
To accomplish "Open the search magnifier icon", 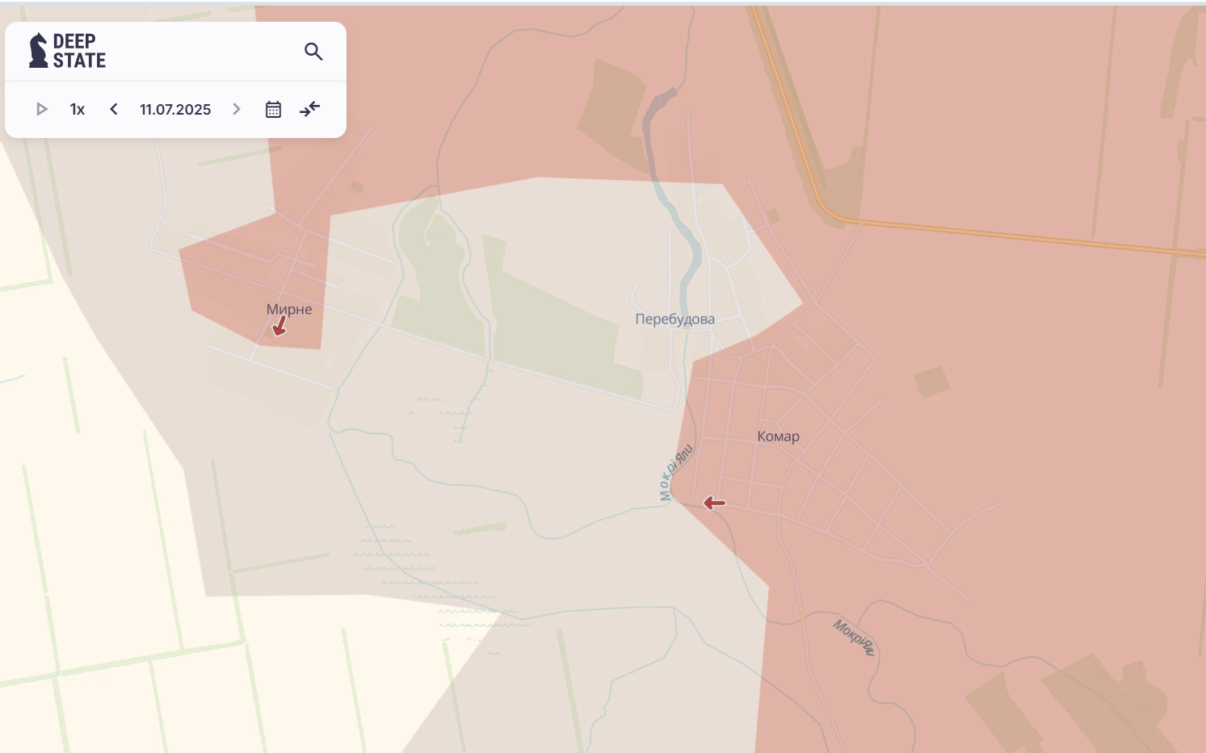I will point(313,52).
